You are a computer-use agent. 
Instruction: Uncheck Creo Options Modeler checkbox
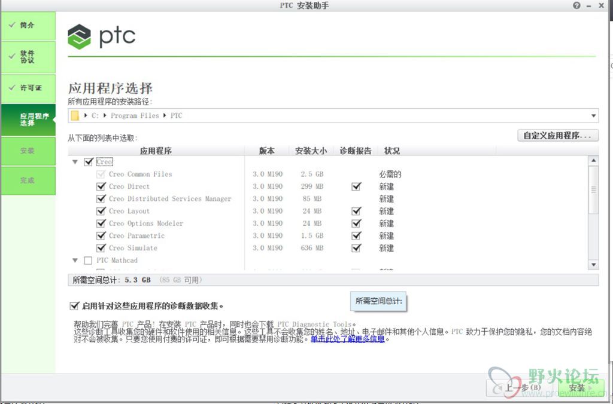(101, 224)
